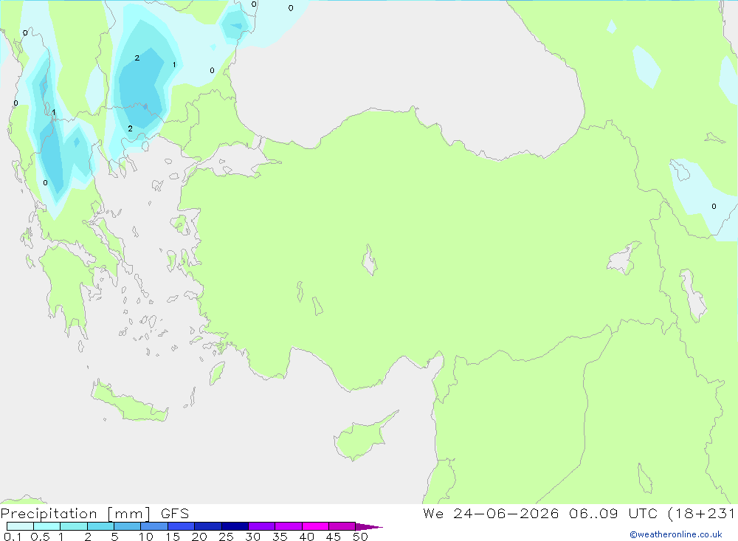Click the "(18+231" forecast run text

701,514
